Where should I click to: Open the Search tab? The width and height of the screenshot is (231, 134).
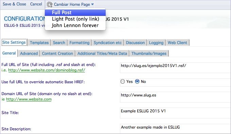tap(59, 43)
